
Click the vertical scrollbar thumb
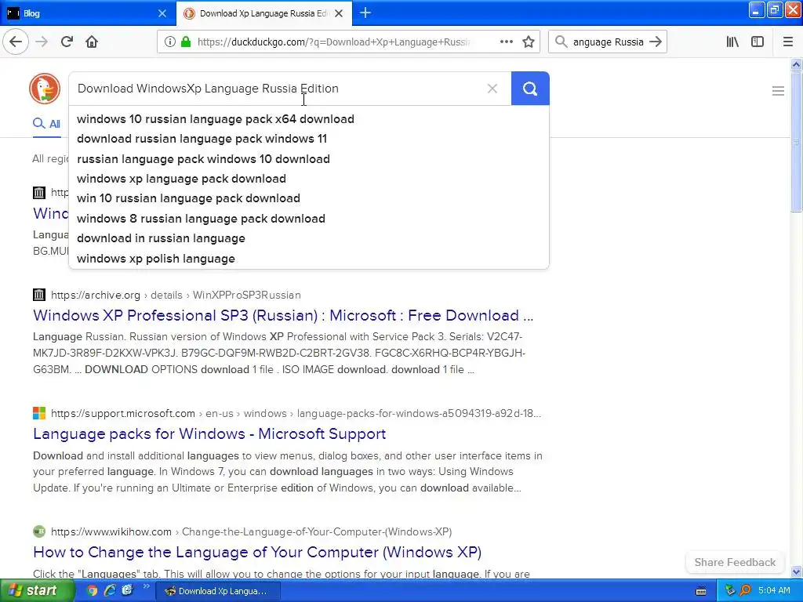[796, 141]
